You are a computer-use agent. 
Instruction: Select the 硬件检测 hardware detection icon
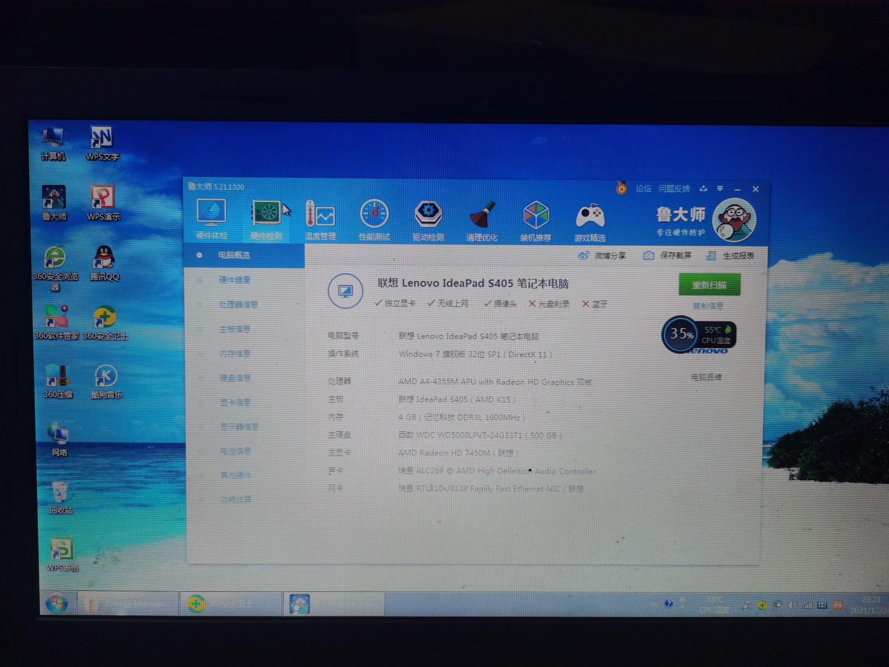pyautogui.click(x=266, y=219)
